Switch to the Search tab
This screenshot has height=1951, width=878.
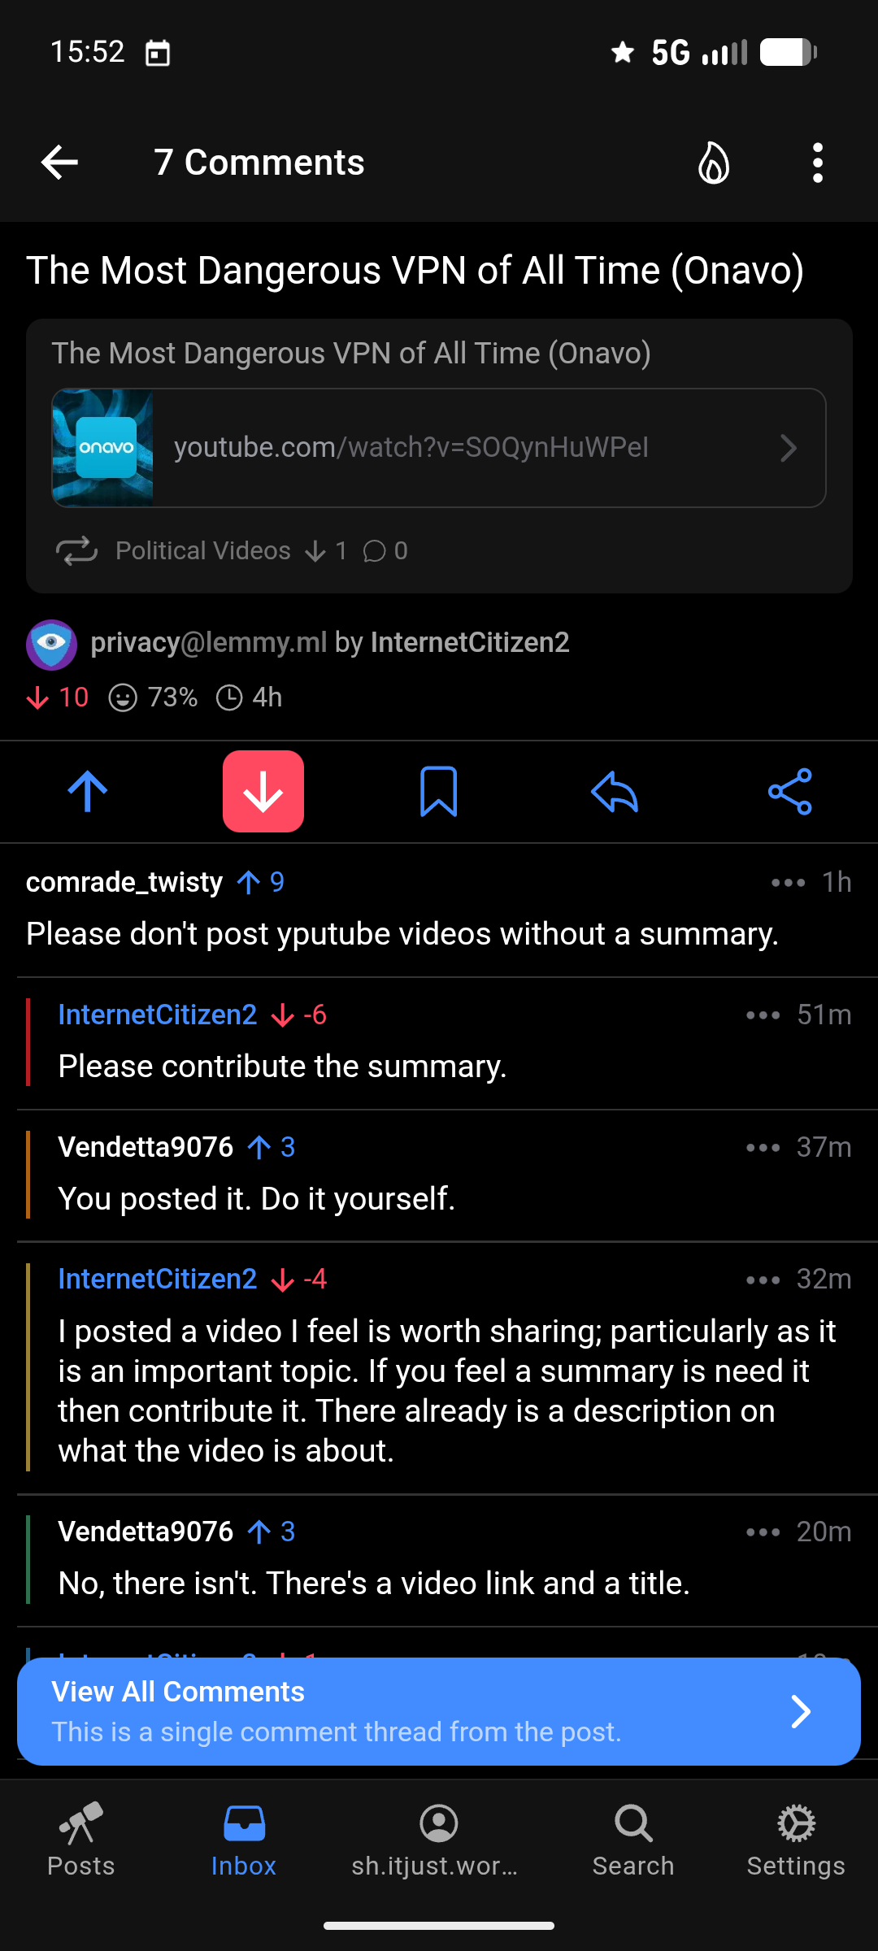tap(633, 1840)
